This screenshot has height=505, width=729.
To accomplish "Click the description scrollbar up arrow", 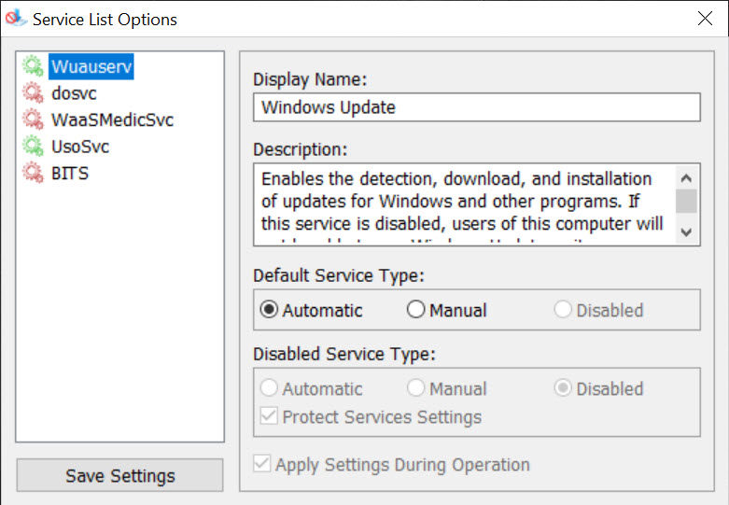I will pyautogui.click(x=686, y=178).
